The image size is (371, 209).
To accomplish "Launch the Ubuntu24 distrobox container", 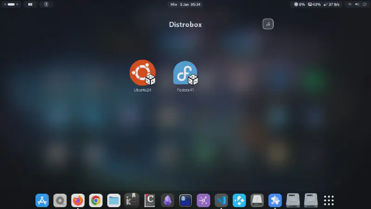I will tap(142, 73).
